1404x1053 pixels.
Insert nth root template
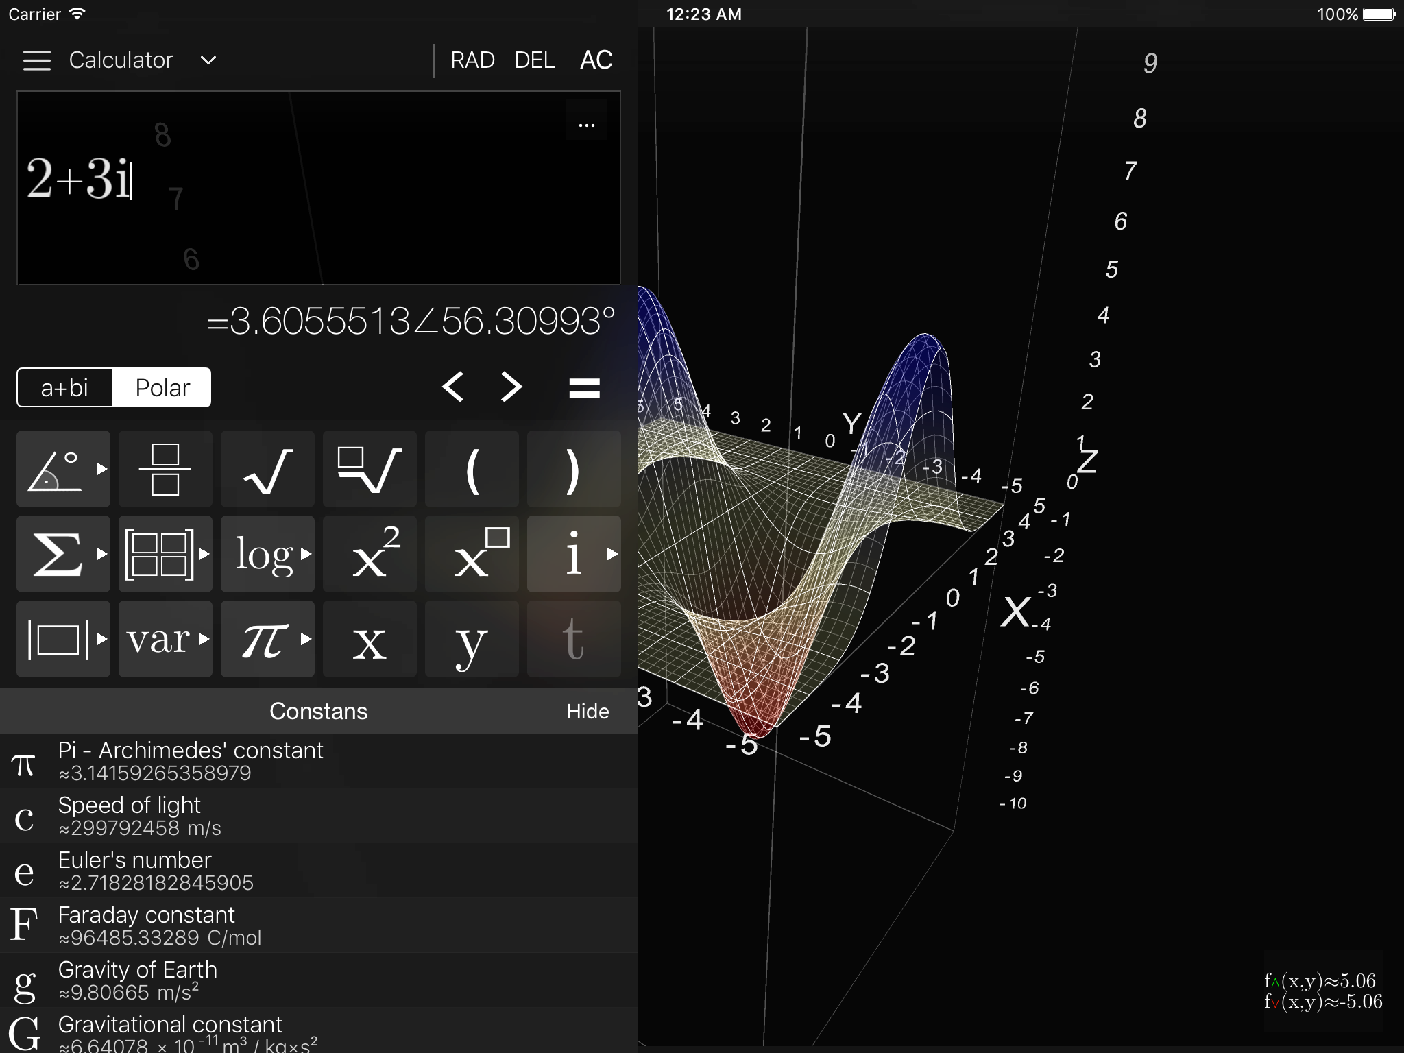click(370, 470)
